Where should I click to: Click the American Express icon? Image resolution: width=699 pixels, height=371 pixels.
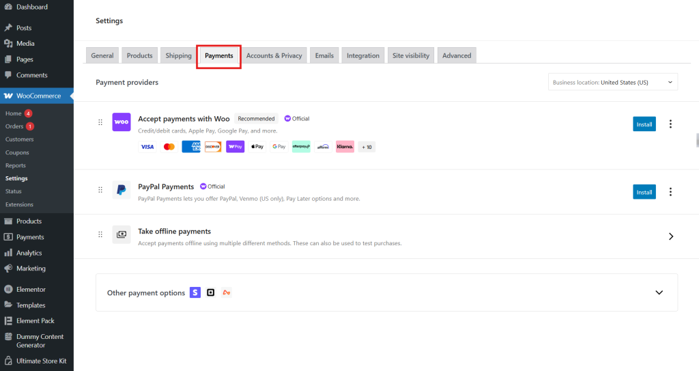click(191, 147)
